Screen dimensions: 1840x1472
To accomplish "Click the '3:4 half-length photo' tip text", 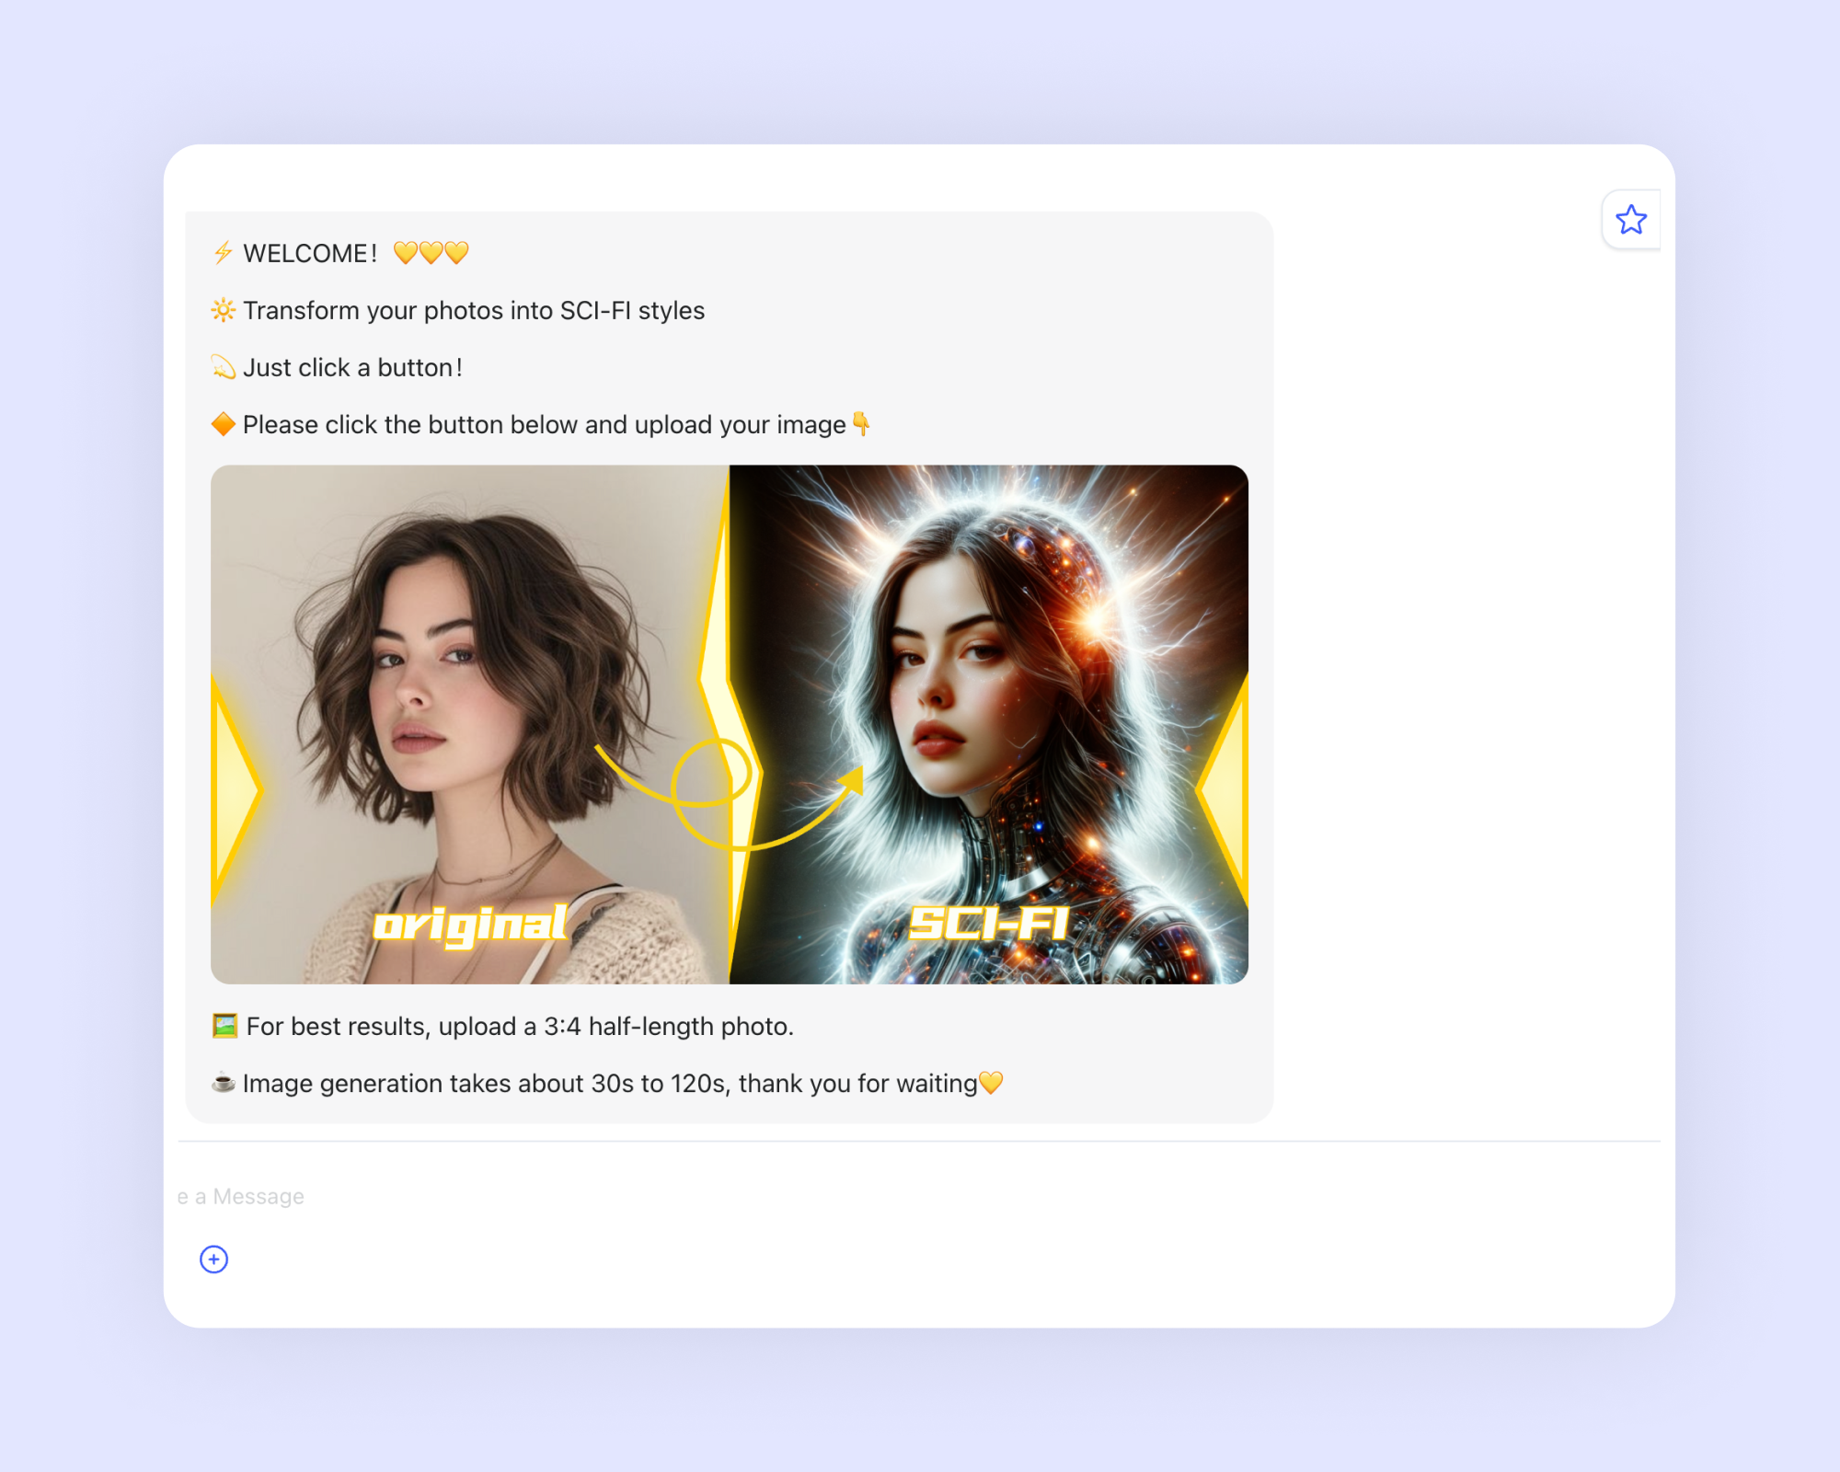I will 520,1026.
